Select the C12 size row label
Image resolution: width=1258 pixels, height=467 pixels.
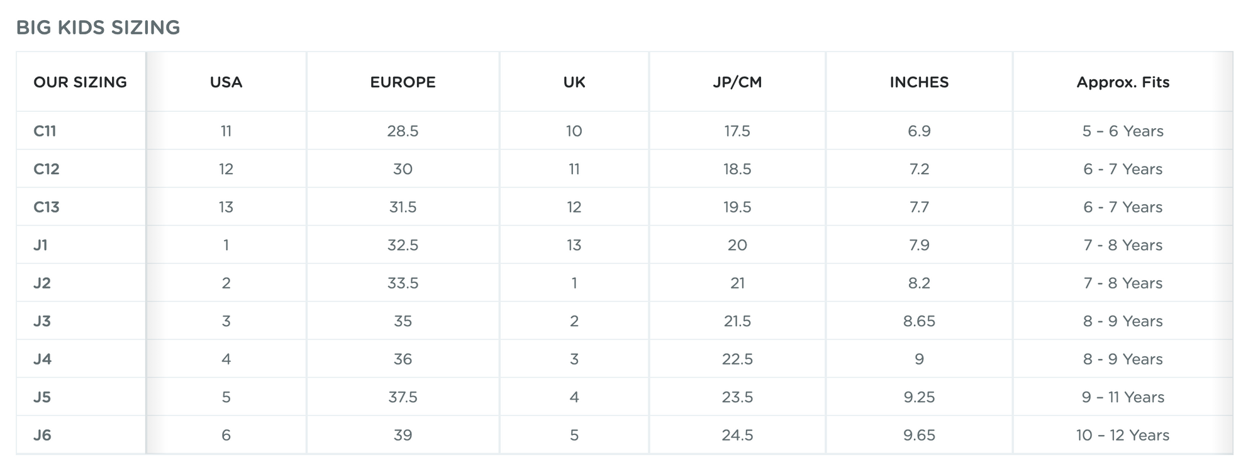point(46,169)
